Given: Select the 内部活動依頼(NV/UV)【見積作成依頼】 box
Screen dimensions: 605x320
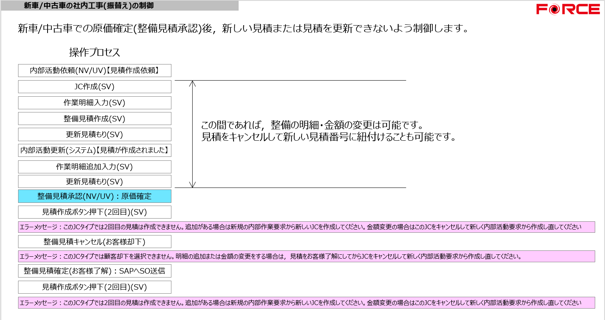Looking at the screenshot, I should [94, 71].
